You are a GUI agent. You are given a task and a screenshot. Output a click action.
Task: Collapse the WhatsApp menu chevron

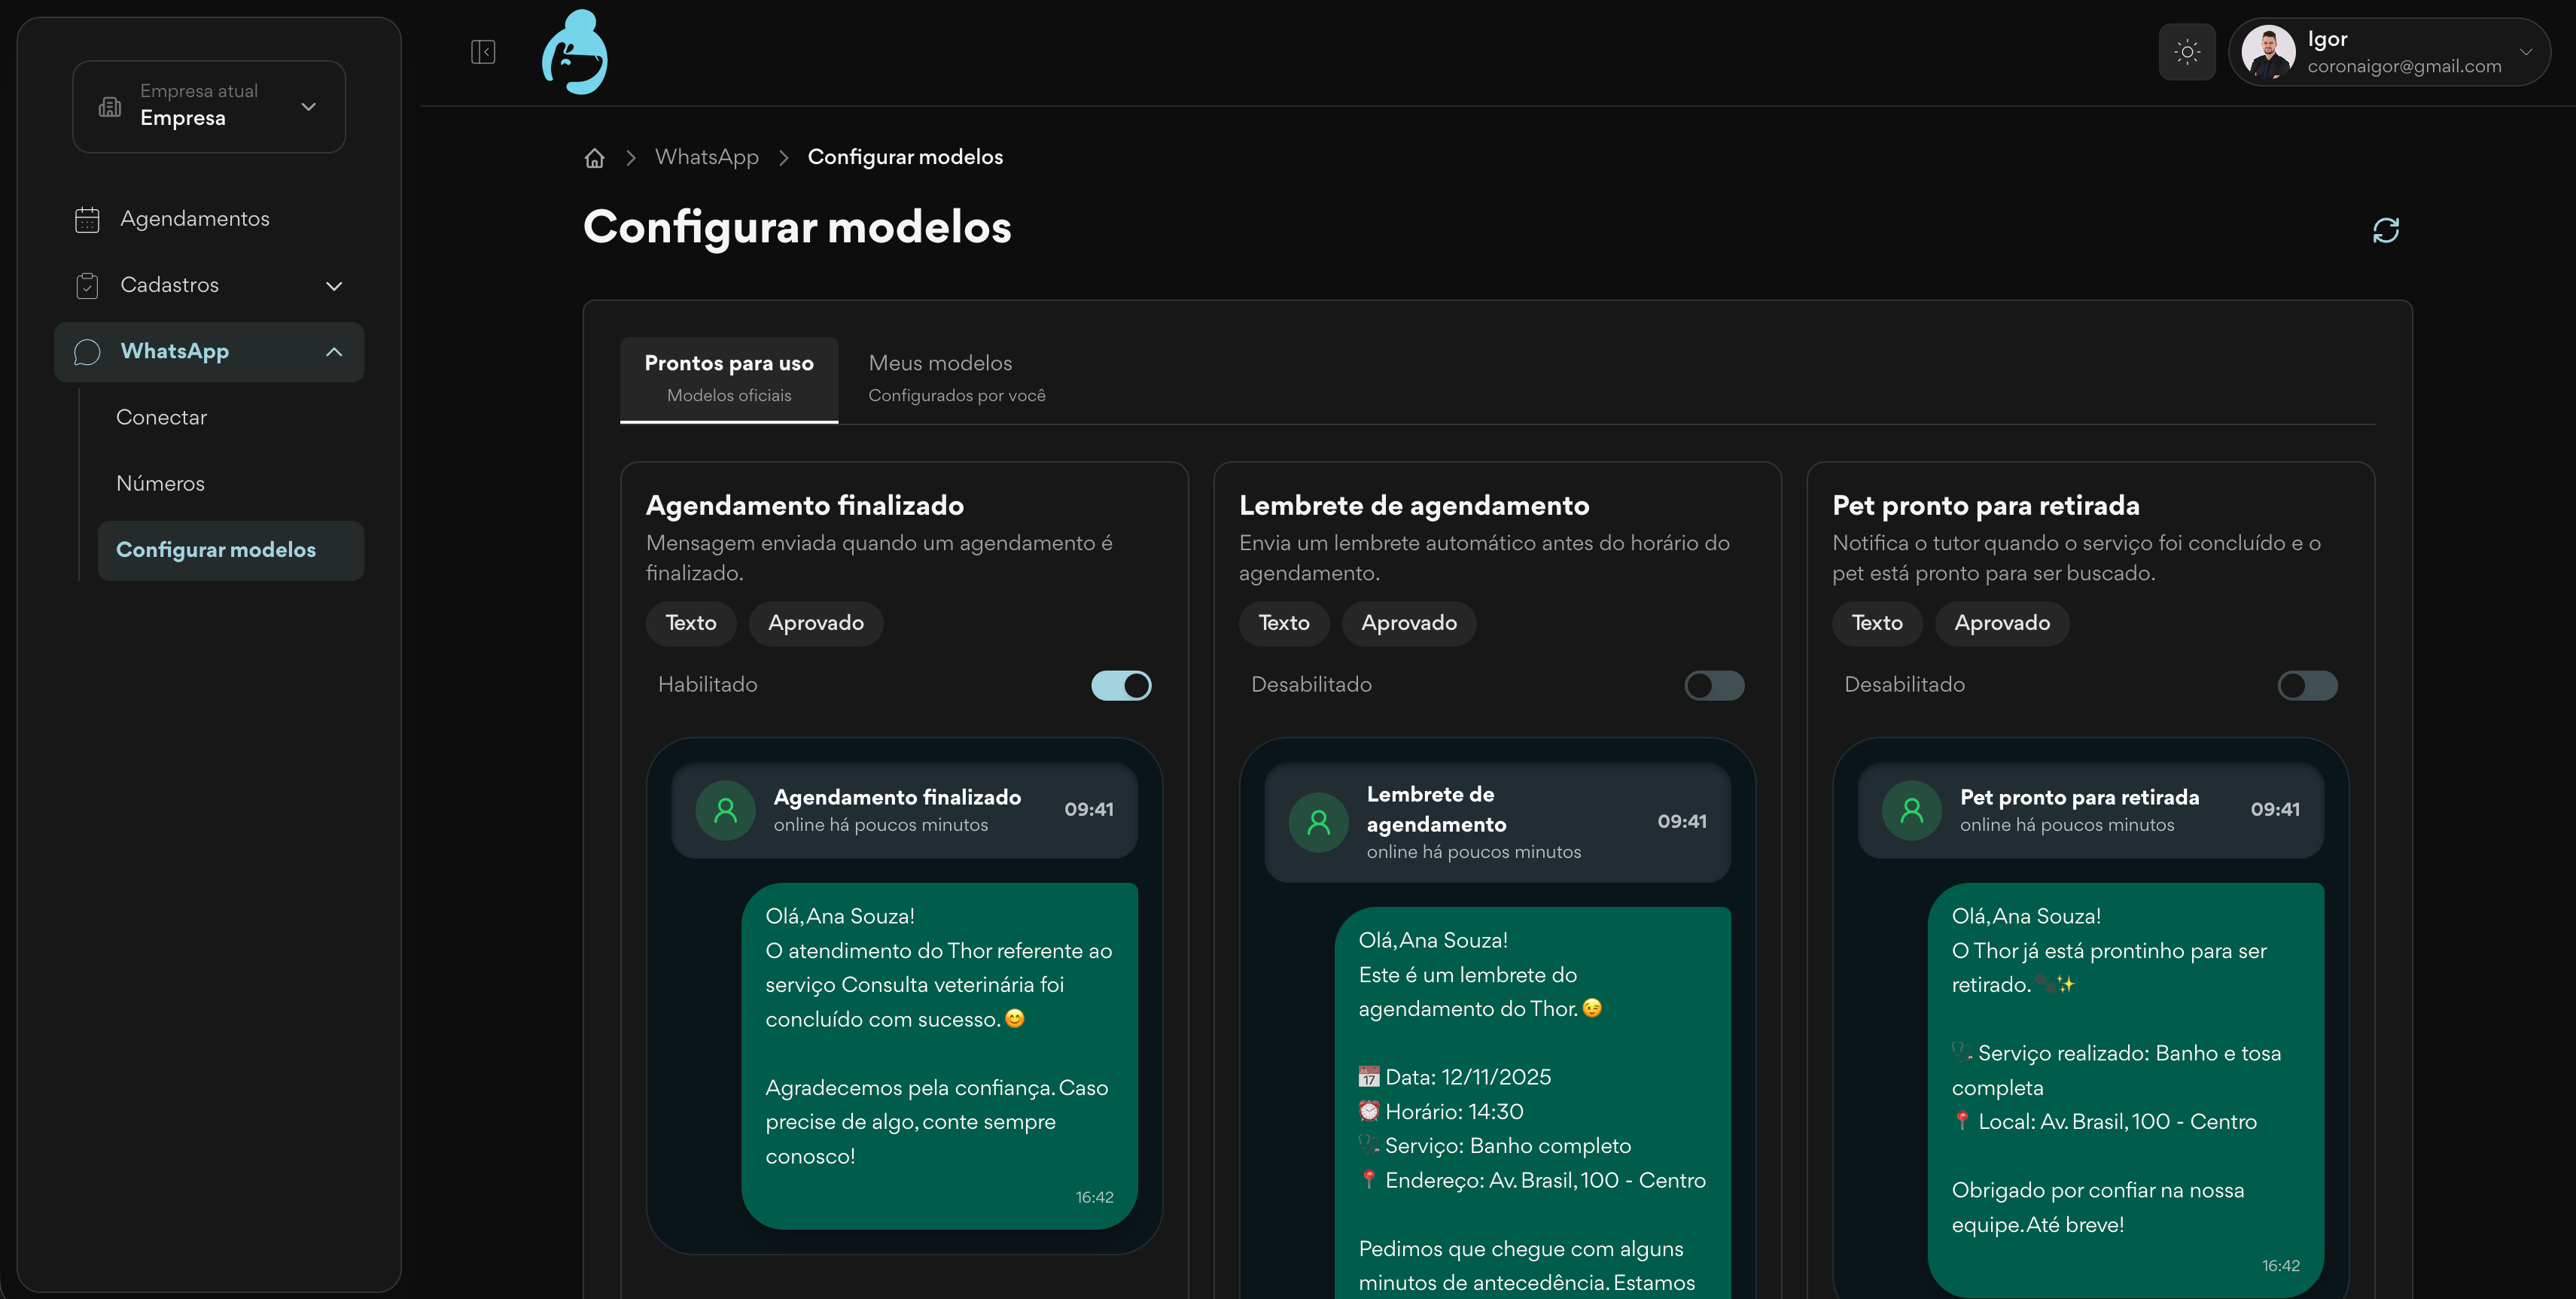coord(334,352)
